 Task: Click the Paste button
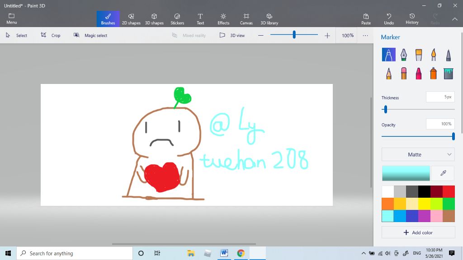pos(366,19)
